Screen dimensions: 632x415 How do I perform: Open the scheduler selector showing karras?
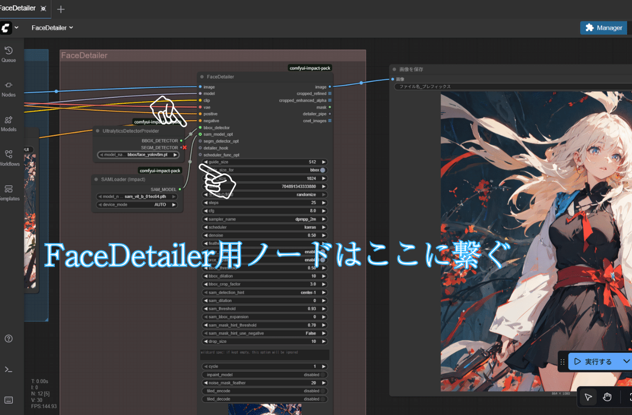pyautogui.click(x=264, y=227)
